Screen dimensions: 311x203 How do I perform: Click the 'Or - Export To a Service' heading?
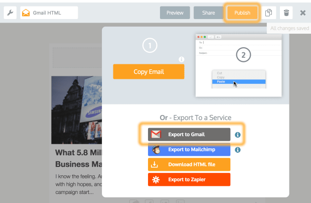point(196,118)
